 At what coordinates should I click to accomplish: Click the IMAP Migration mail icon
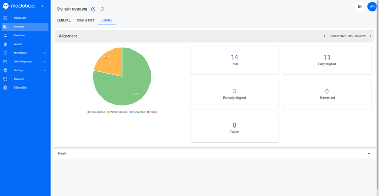click(x=5, y=62)
